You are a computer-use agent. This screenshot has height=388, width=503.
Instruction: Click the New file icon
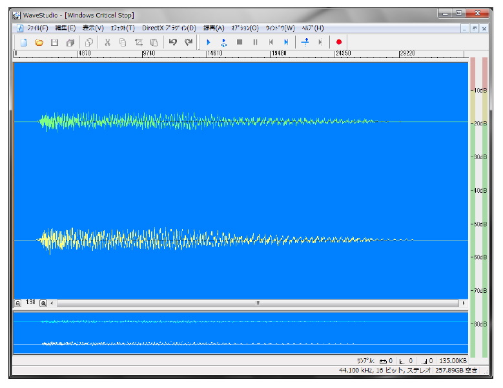[x=23, y=42]
